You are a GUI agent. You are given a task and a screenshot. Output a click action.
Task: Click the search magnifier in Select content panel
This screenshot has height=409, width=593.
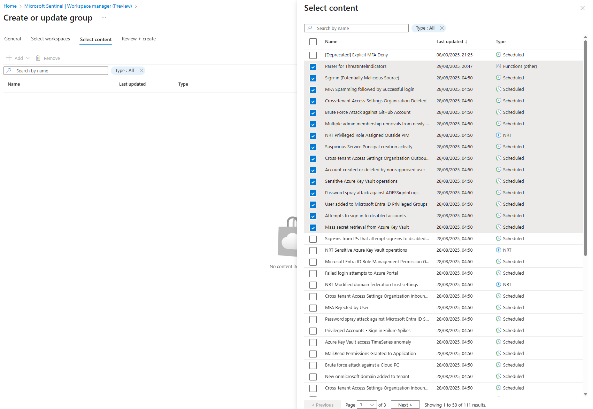pyautogui.click(x=310, y=28)
